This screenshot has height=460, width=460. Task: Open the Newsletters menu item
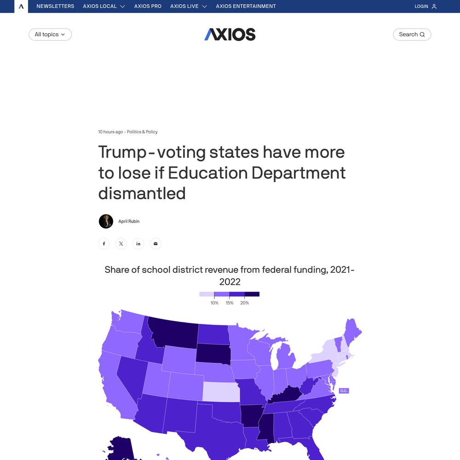pos(55,6)
